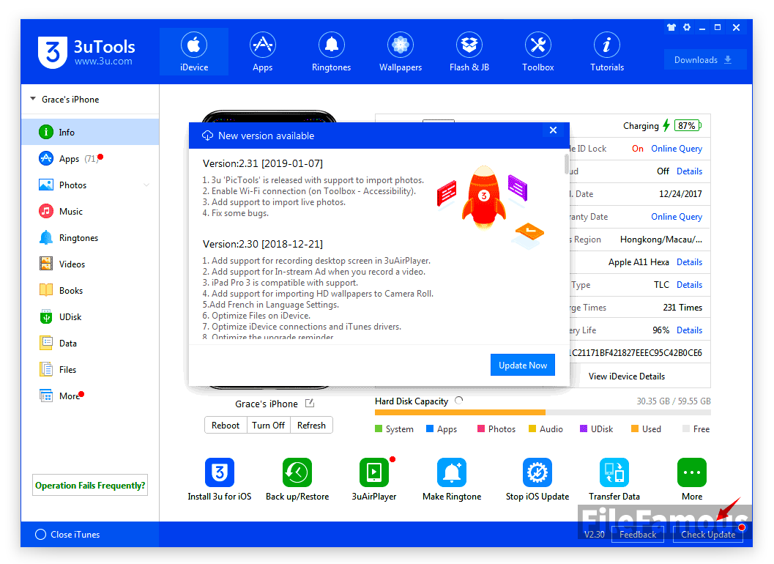Switch to the Ringtones top tab
This screenshot has width=774, height=564.
pyautogui.click(x=331, y=52)
